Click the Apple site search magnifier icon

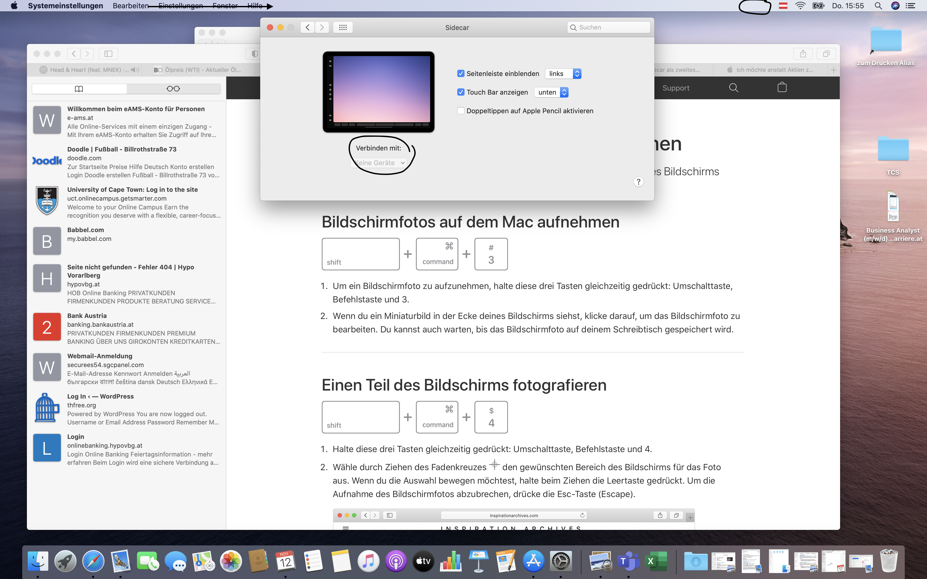(x=733, y=88)
